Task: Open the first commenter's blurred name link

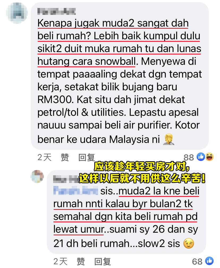Action: tap(57, 11)
